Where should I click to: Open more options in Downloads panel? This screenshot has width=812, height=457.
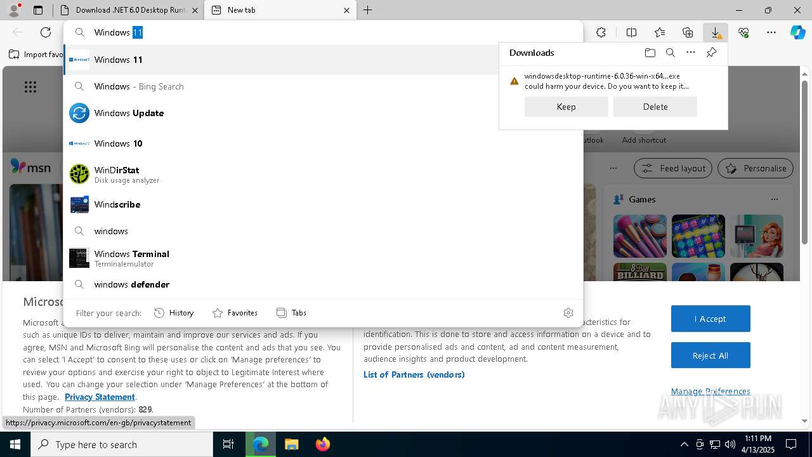click(x=691, y=53)
